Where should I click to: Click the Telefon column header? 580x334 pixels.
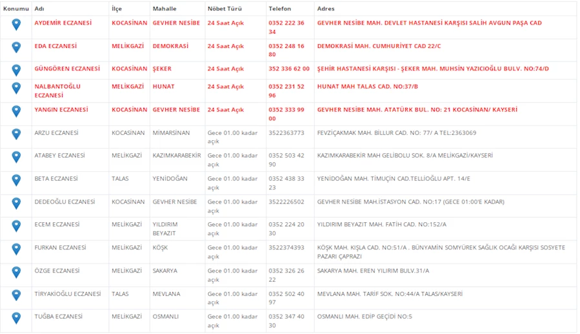point(280,9)
